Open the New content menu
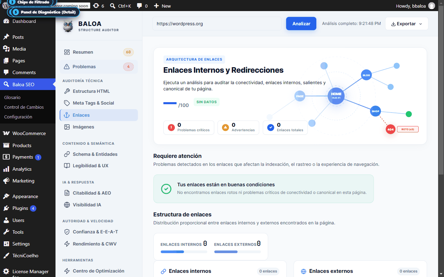Viewport: 444px width, 277px height. tap(162, 6)
